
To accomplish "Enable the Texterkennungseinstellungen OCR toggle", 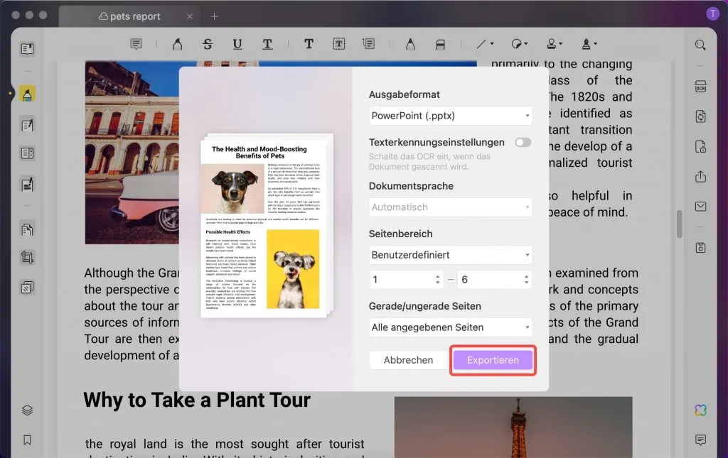I will [x=523, y=142].
